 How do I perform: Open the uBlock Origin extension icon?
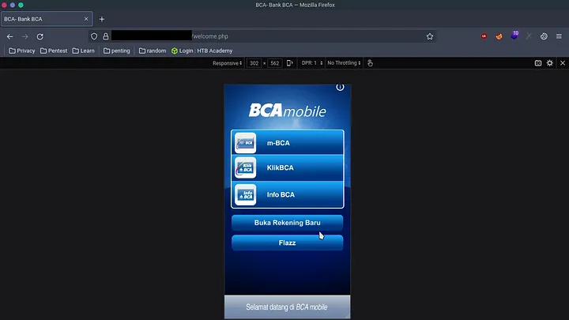coord(484,36)
